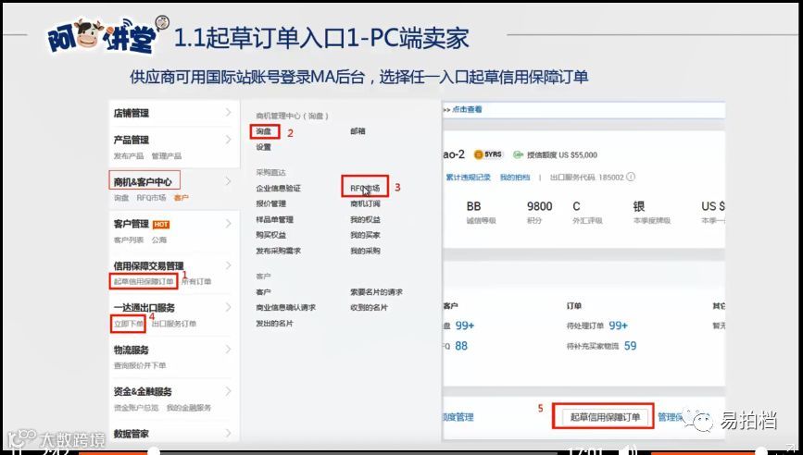Click 购买权益 in the flyout panel
This screenshot has width=803, height=455.
[x=271, y=235]
